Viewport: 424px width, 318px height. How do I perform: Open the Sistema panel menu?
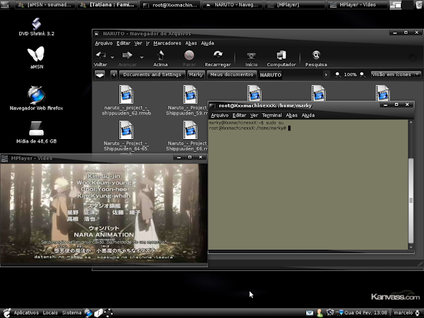tap(72, 313)
